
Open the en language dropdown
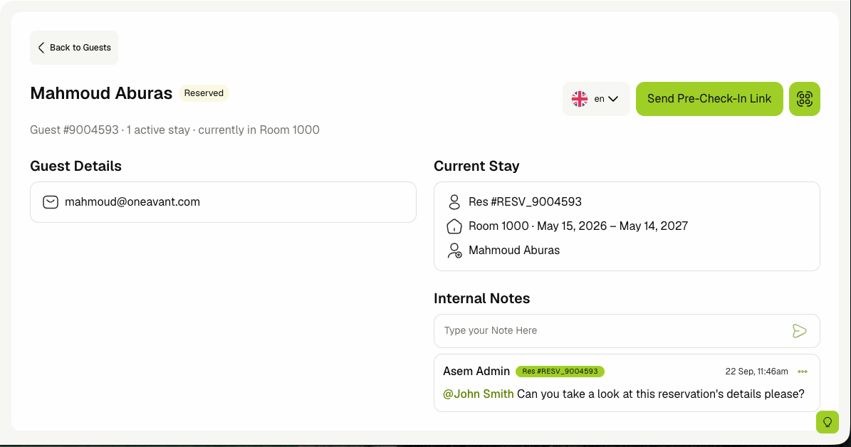pos(596,99)
